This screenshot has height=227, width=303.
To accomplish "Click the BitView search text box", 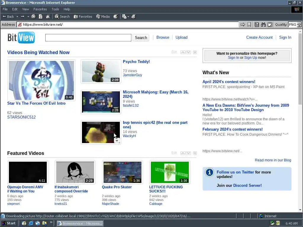I will point(88,38).
